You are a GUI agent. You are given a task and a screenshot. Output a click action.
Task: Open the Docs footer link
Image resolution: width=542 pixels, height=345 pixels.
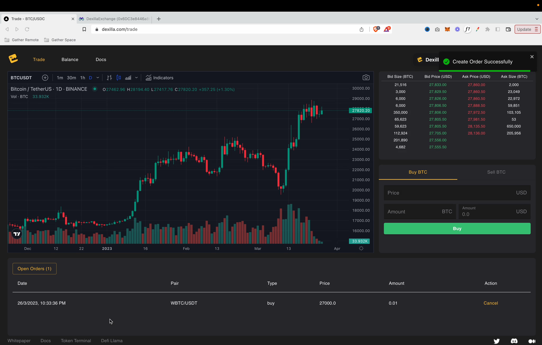coord(46,341)
